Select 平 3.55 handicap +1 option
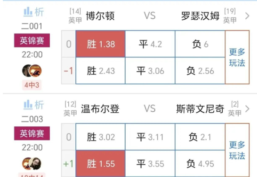 (150, 163)
